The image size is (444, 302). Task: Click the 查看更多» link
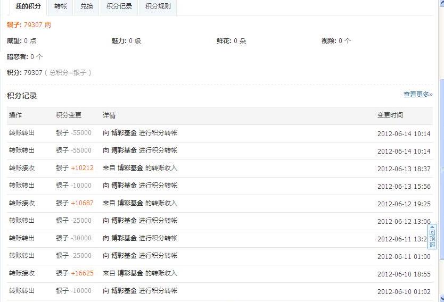pos(417,95)
